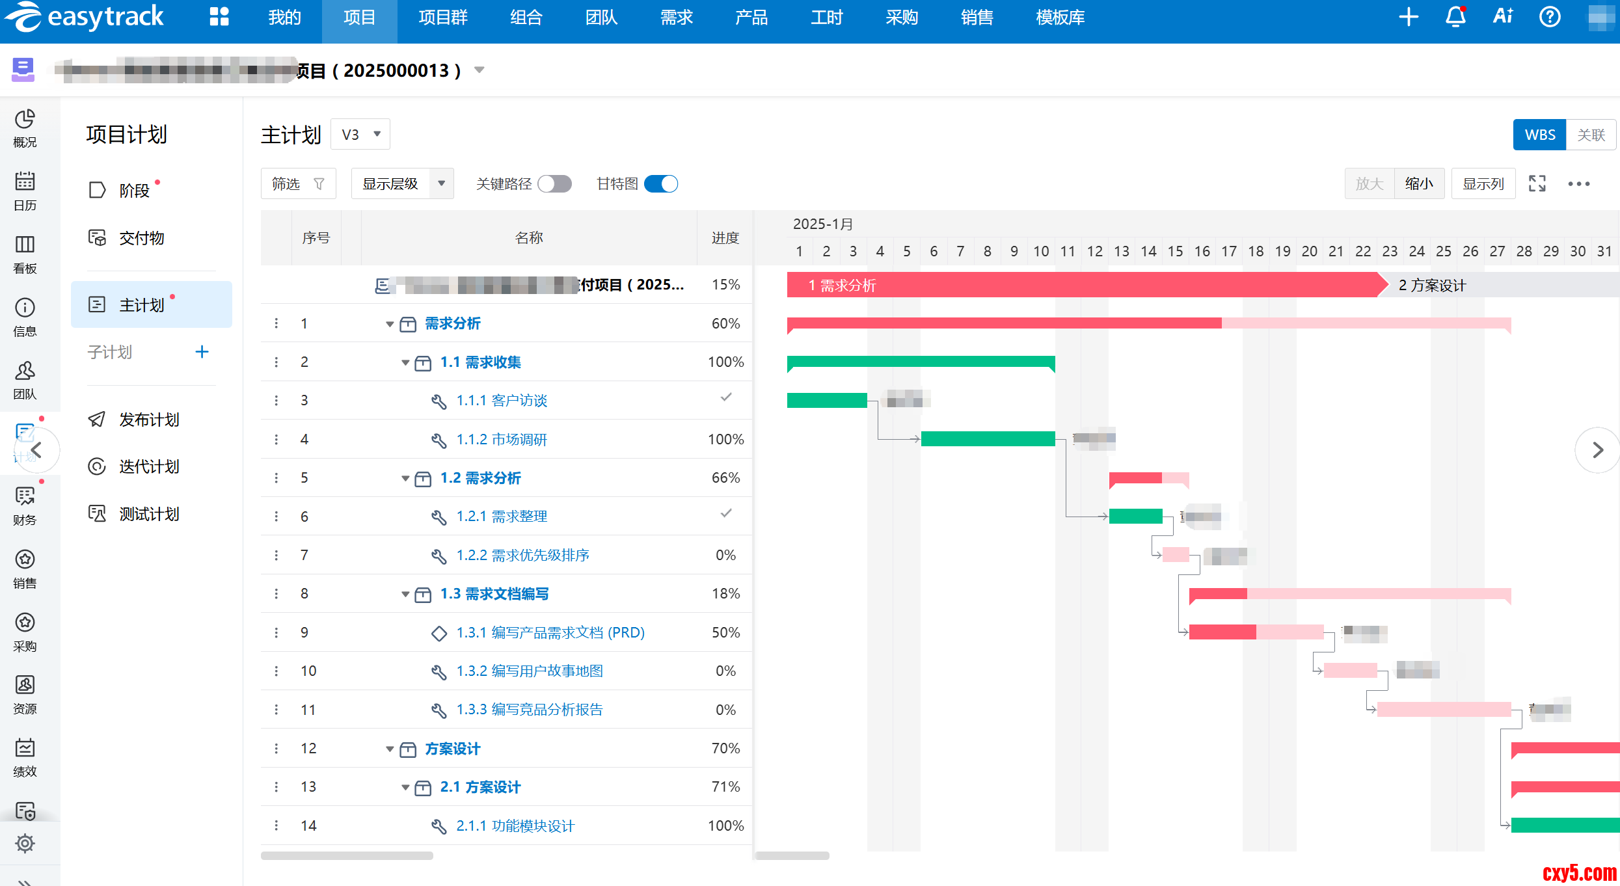This screenshot has height=886, width=1620.
Task: Enable the 关键路径 toggle
Action: click(555, 184)
